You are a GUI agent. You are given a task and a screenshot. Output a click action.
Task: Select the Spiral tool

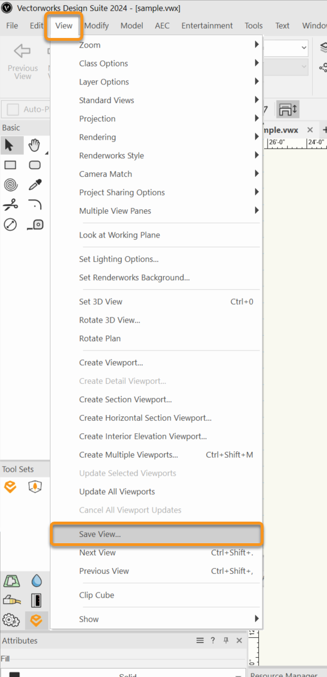click(x=10, y=185)
